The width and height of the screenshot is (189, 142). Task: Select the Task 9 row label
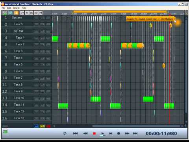coord(18,91)
